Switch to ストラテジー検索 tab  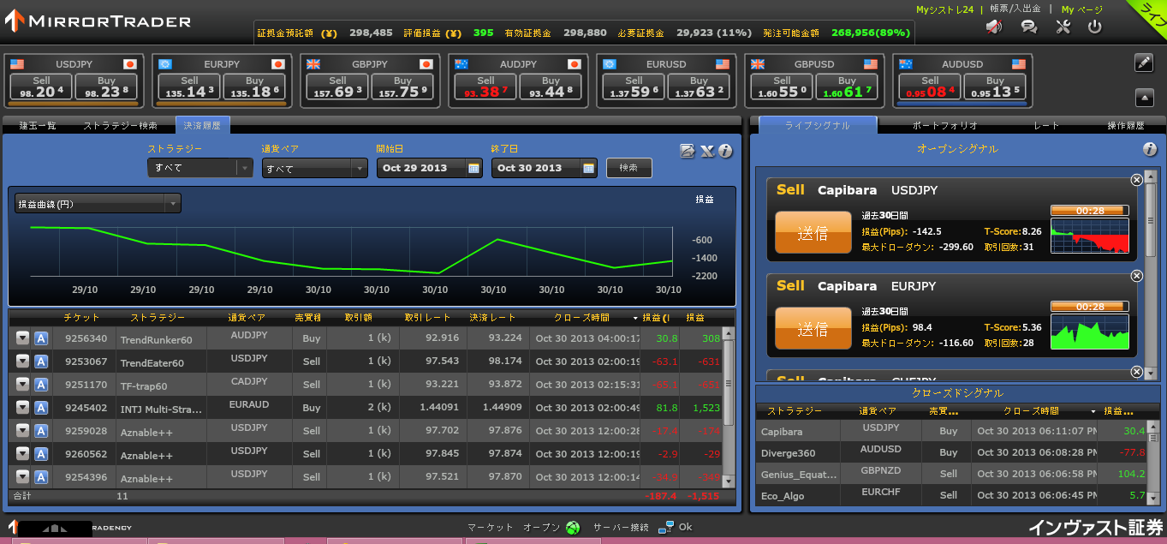tap(120, 125)
